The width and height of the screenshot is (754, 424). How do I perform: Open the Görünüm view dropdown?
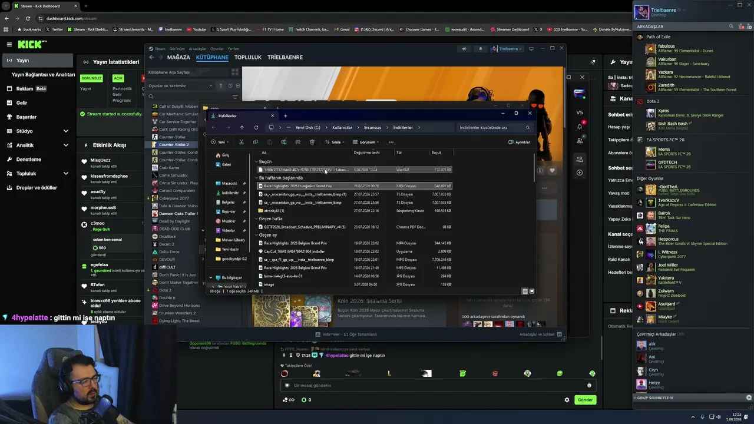(x=366, y=142)
